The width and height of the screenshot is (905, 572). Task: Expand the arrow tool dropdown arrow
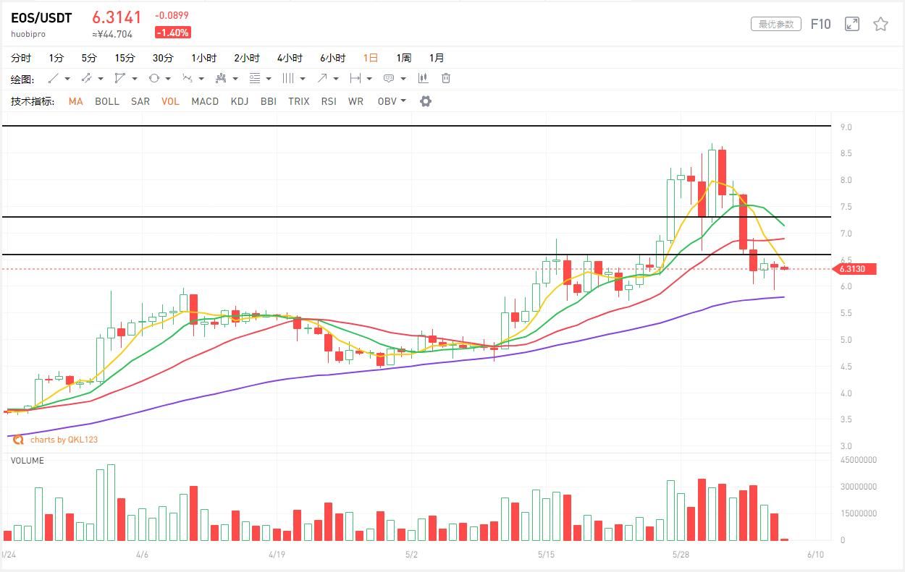[x=336, y=79]
